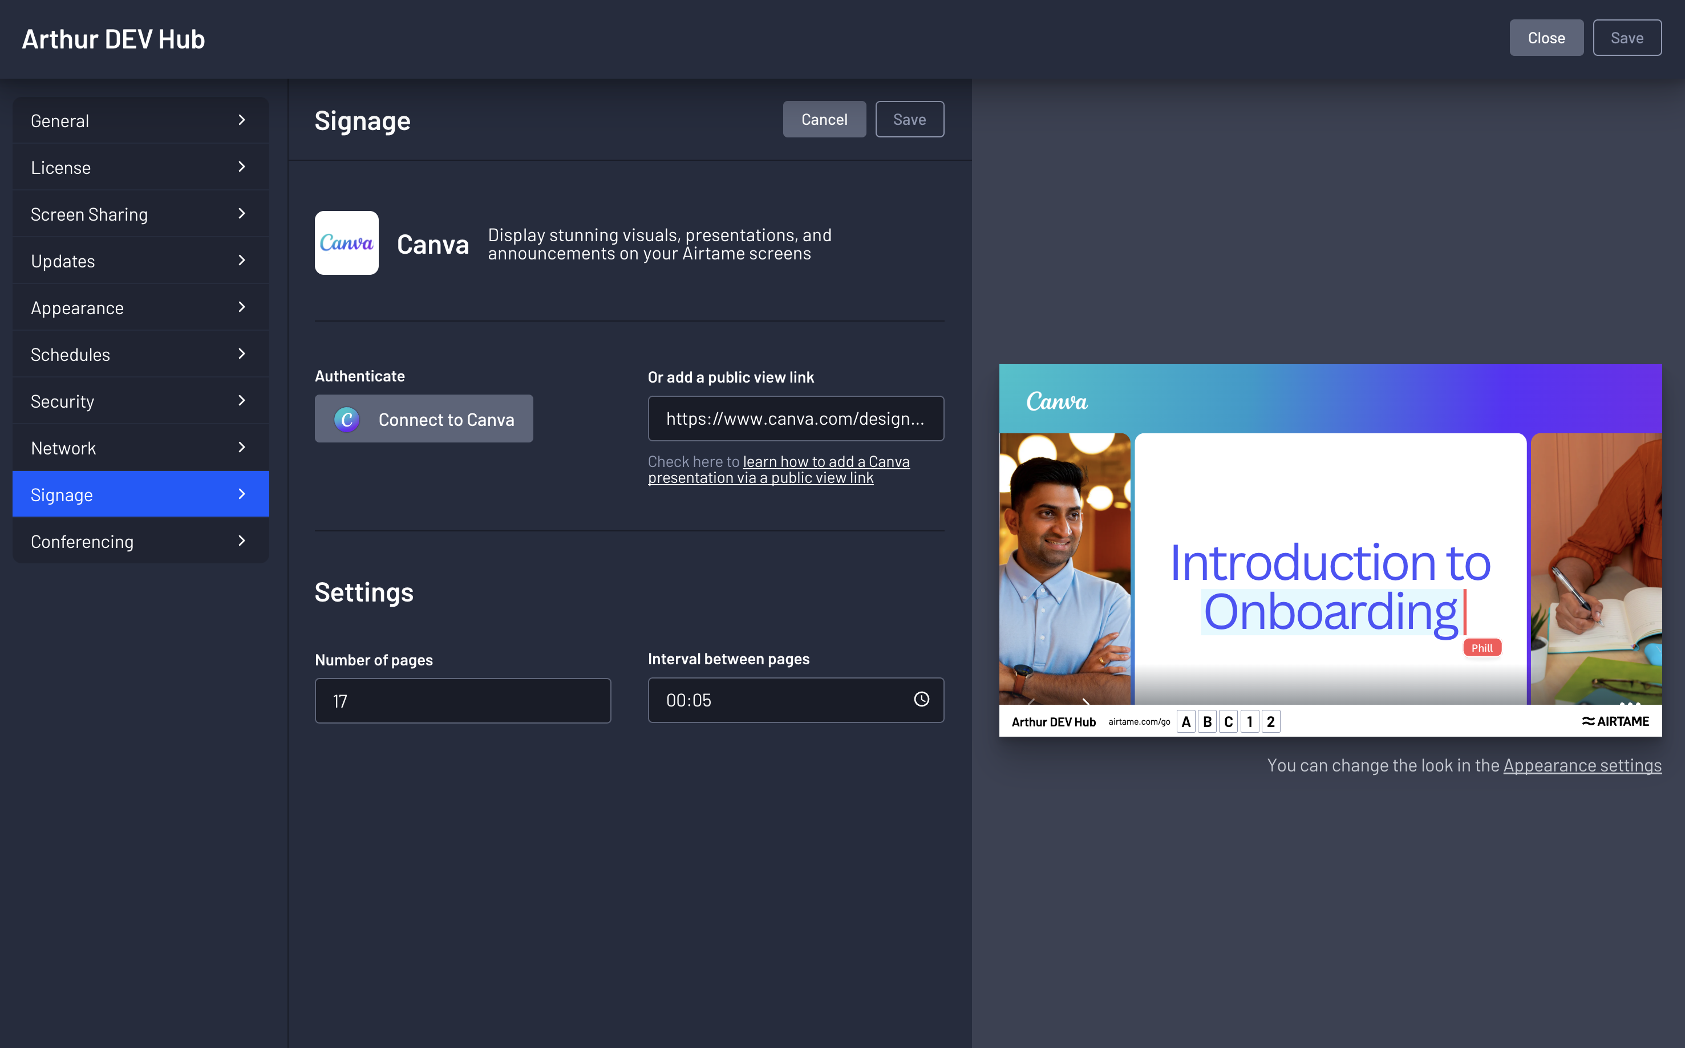Select the Signage menu item
Image resolution: width=1685 pixels, height=1048 pixels.
(141, 494)
